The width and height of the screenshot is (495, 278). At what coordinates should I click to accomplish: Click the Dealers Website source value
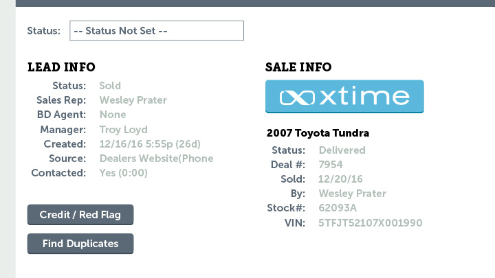156,159
